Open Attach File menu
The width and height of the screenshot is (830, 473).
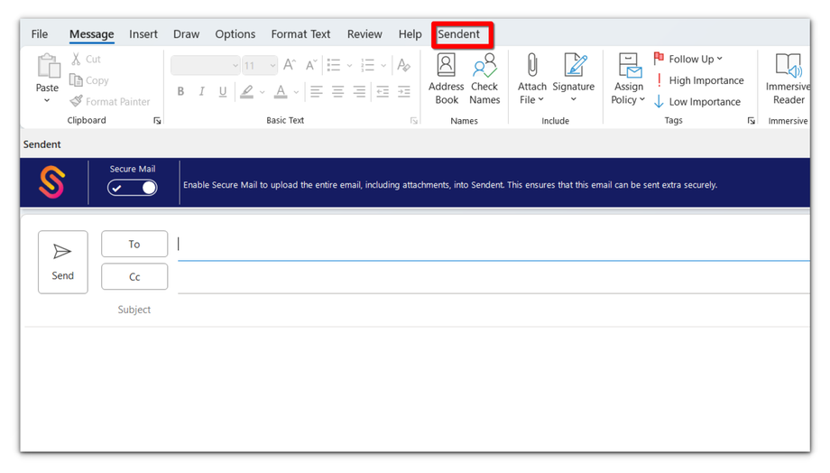pos(532,79)
